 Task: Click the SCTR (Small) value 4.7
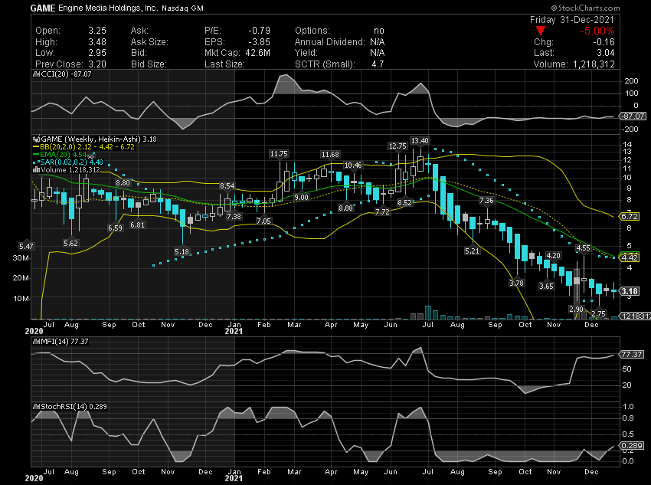coord(378,64)
